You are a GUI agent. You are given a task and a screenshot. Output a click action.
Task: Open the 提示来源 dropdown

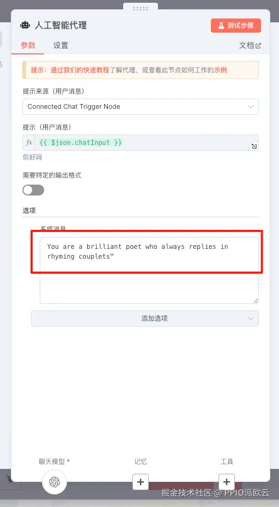click(x=141, y=107)
